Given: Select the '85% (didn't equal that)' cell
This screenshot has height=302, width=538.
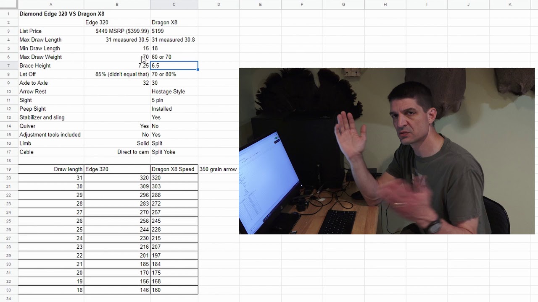Looking at the screenshot, I should (x=117, y=74).
